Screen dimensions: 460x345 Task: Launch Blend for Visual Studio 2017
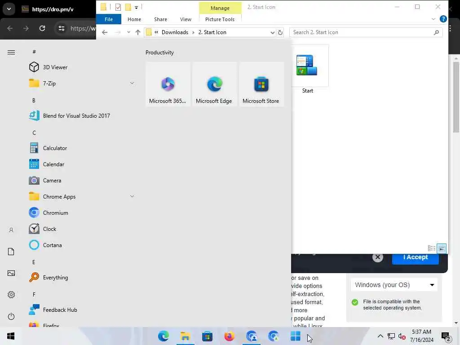click(82, 115)
